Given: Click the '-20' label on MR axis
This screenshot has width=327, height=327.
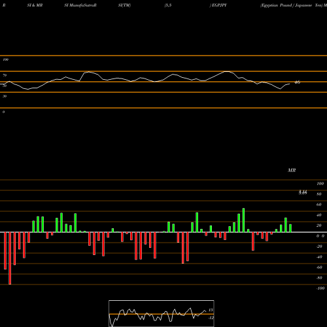Looking at the screenshot, I should pyautogui.click(x=319, y=247).
